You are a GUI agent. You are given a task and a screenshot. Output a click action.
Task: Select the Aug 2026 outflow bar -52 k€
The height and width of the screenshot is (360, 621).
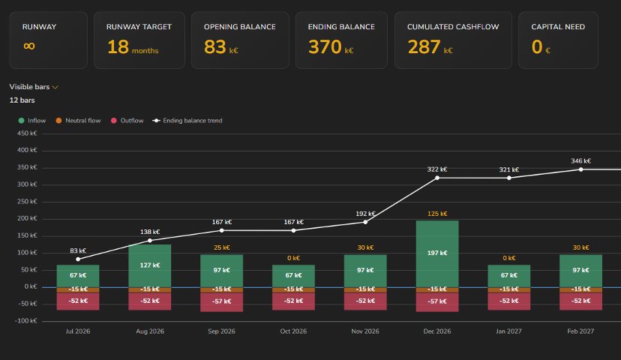click(150, 301)
